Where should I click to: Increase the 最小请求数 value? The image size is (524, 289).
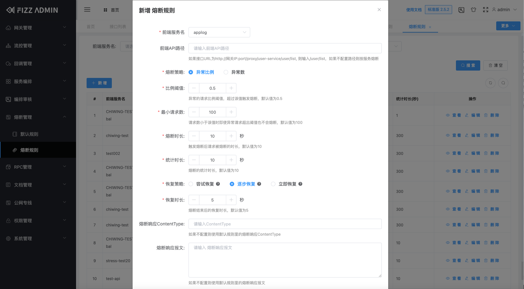coord(231,112)
